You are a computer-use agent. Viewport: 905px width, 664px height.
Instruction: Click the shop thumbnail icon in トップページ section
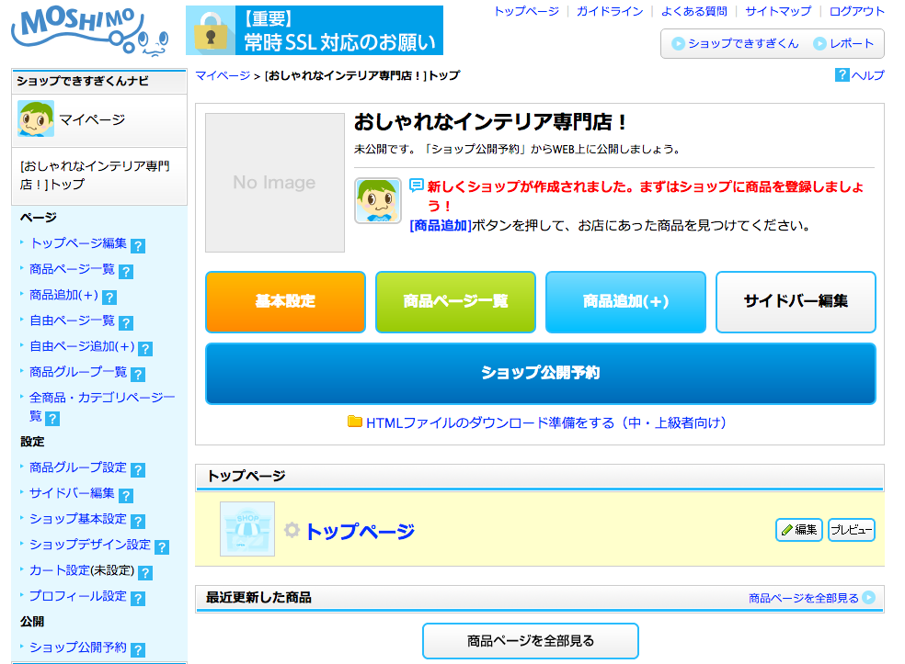tap(247, 529)
